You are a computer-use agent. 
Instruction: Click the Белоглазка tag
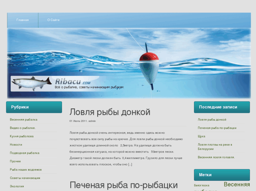202,185
